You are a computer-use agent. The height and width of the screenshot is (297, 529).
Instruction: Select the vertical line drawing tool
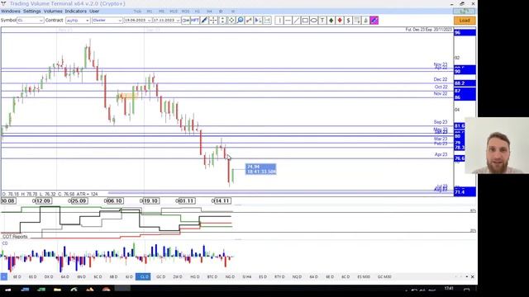click(x=279, y=21)
